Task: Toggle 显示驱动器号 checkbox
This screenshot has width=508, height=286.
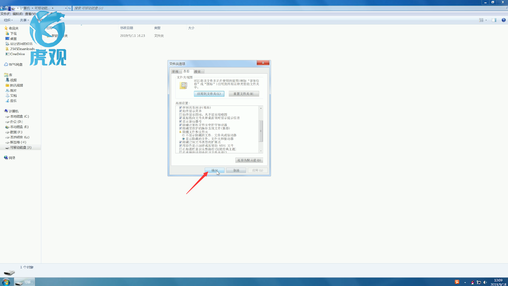Action: pos(180,121)
